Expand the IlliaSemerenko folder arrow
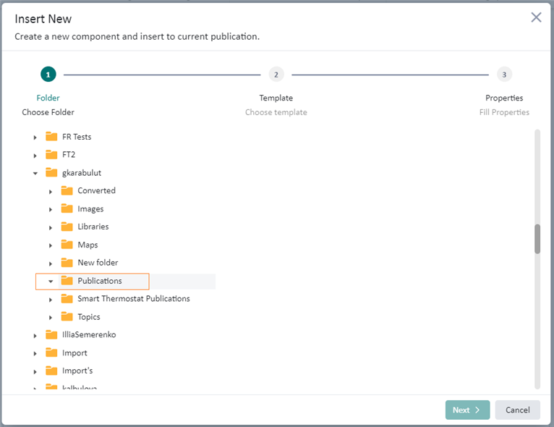554x427 pixels. click(35, 336)
